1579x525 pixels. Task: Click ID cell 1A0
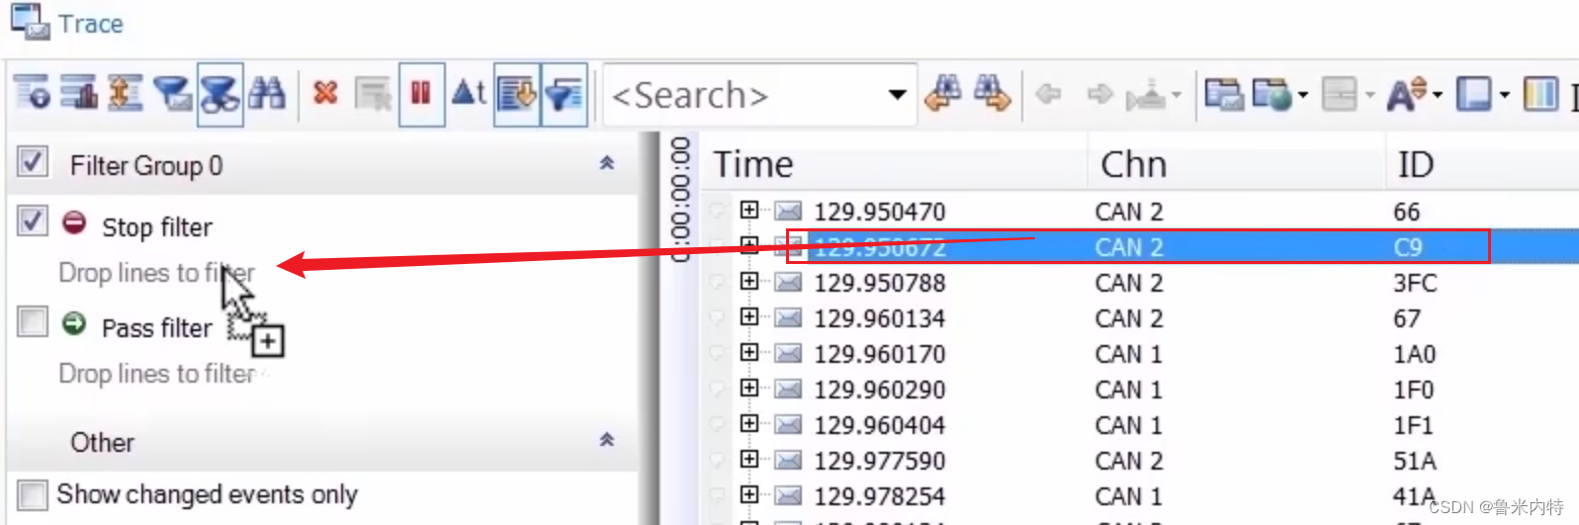click(1414, 354)
